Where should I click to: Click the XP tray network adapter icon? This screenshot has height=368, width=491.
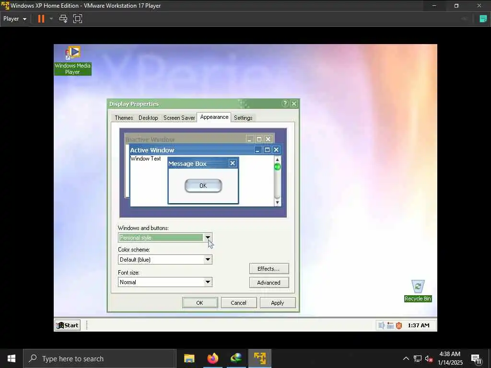click(390, 325)
